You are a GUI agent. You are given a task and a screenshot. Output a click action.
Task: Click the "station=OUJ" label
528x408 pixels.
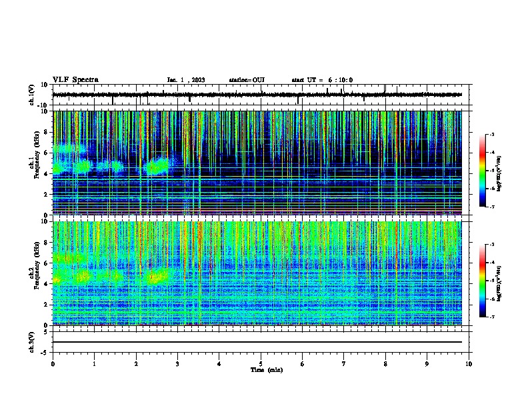(x=247, y=80)
